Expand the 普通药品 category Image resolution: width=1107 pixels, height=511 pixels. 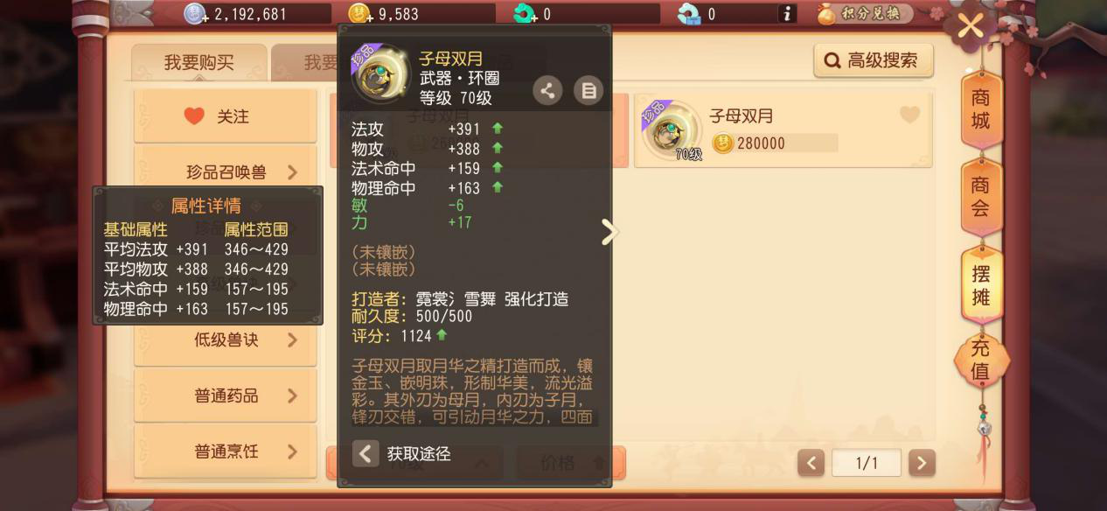[226, 395]
